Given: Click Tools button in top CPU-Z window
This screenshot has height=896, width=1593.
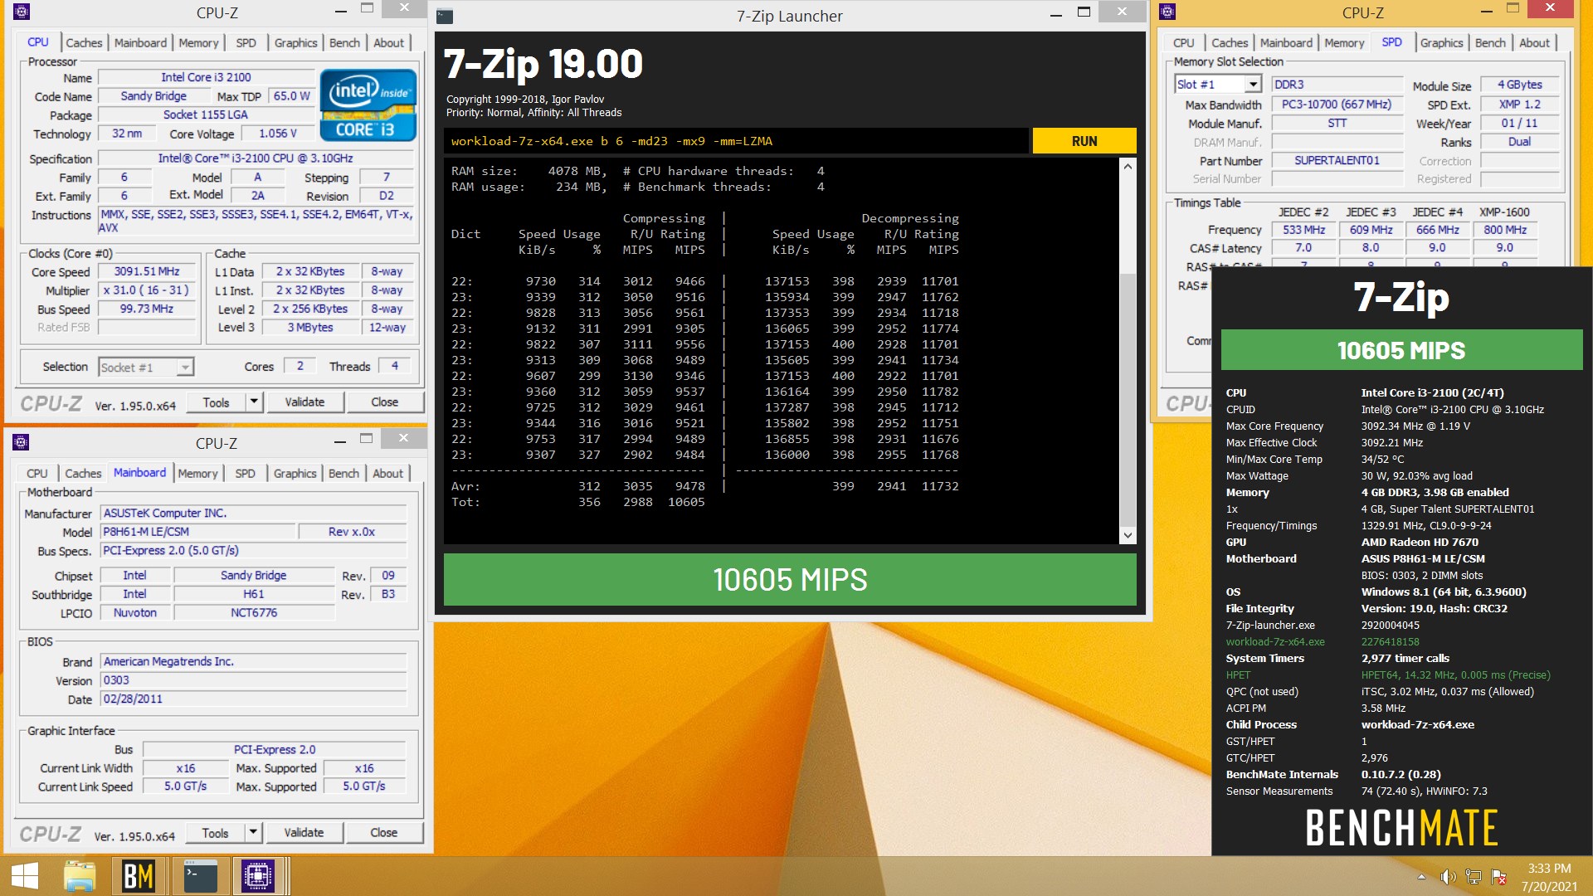Looking at the screenshot, I should click(216, 402).
